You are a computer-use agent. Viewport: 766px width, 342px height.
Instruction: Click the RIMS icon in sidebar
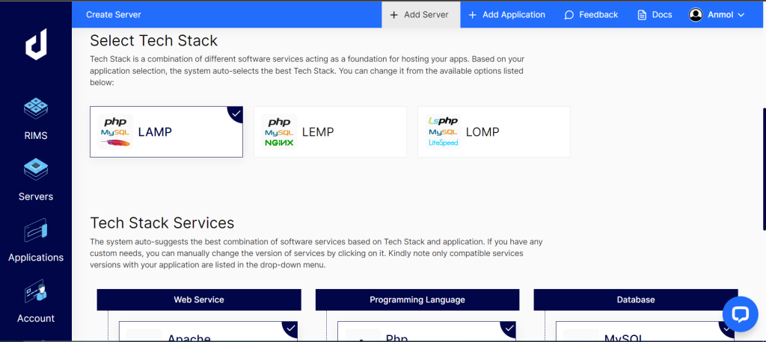point(36,110)
